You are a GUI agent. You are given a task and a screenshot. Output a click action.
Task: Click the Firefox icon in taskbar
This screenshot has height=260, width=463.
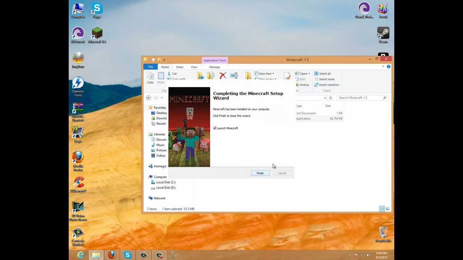[x=112, y=255]
